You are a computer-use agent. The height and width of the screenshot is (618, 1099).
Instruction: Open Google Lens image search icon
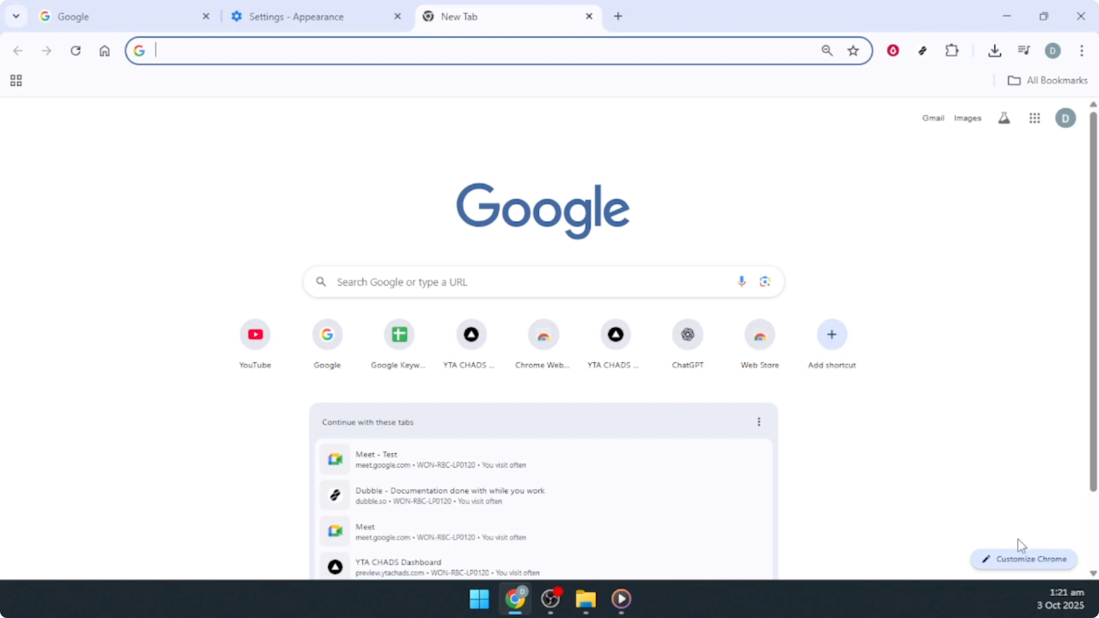[x=764, y=282]
